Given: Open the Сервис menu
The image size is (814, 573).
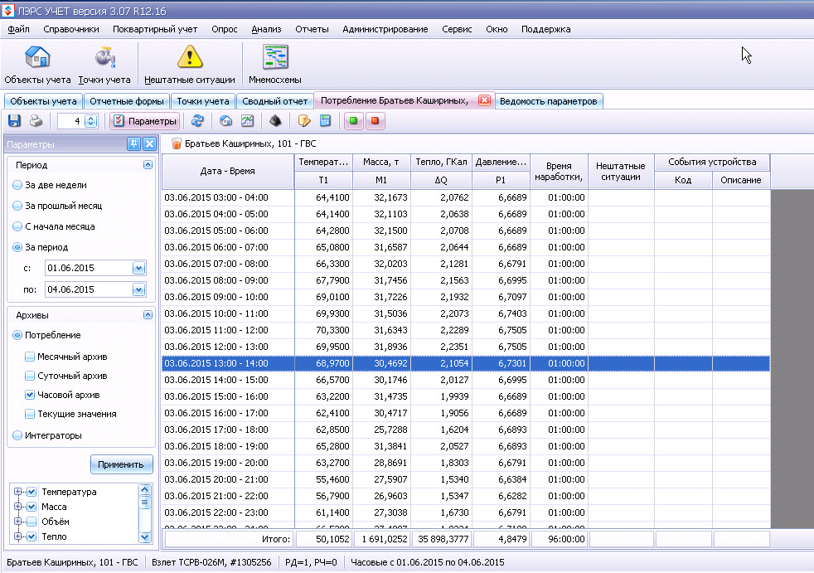Looking at the screenshot, I should (x=457, y=29).
